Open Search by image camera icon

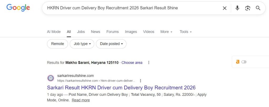click(248, 8)
